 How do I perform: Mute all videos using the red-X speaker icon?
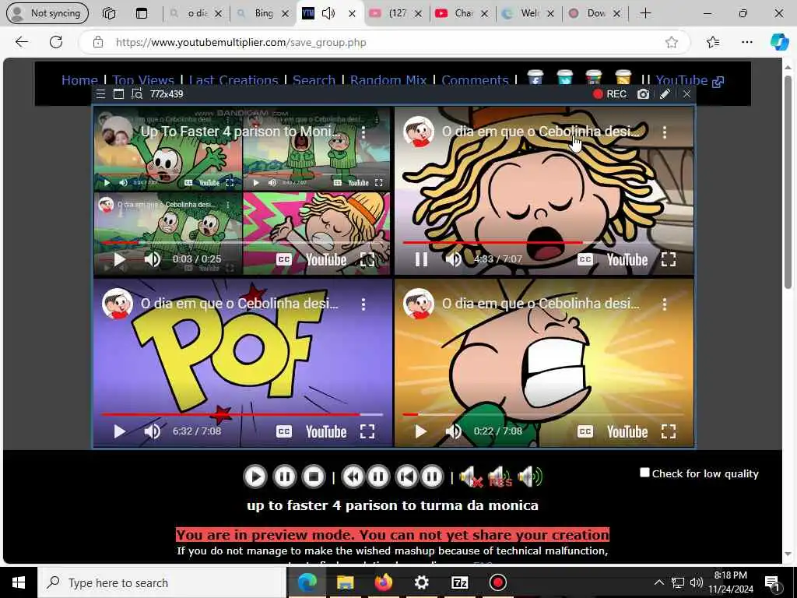tap(470, 477)
